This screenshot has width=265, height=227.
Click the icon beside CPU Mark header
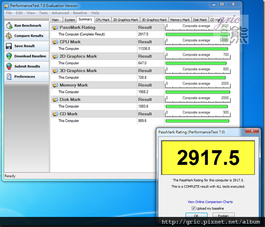[x=55, y=42]
